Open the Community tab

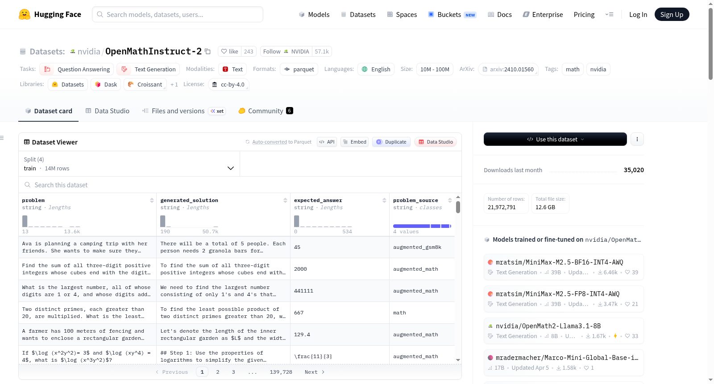point(266,111)
